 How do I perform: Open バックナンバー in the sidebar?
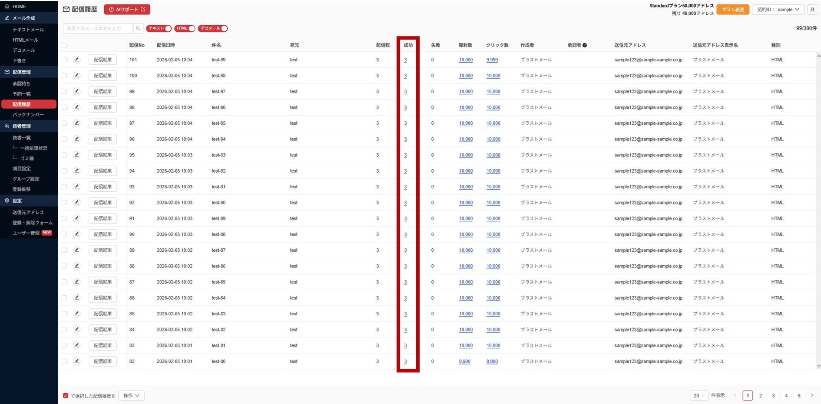(28, 115)
